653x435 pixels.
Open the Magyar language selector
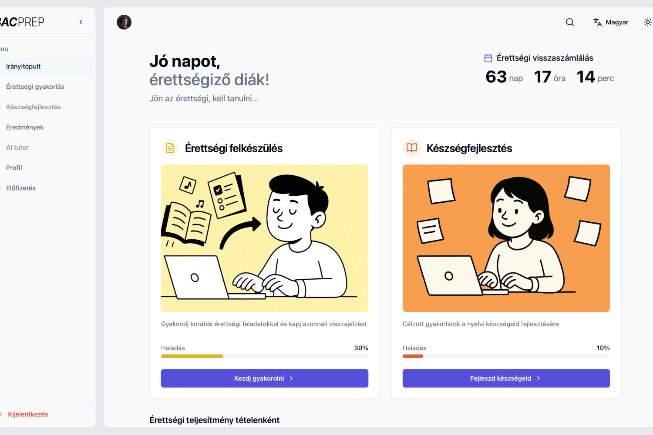pyautogui.click(x=611, y=22)
